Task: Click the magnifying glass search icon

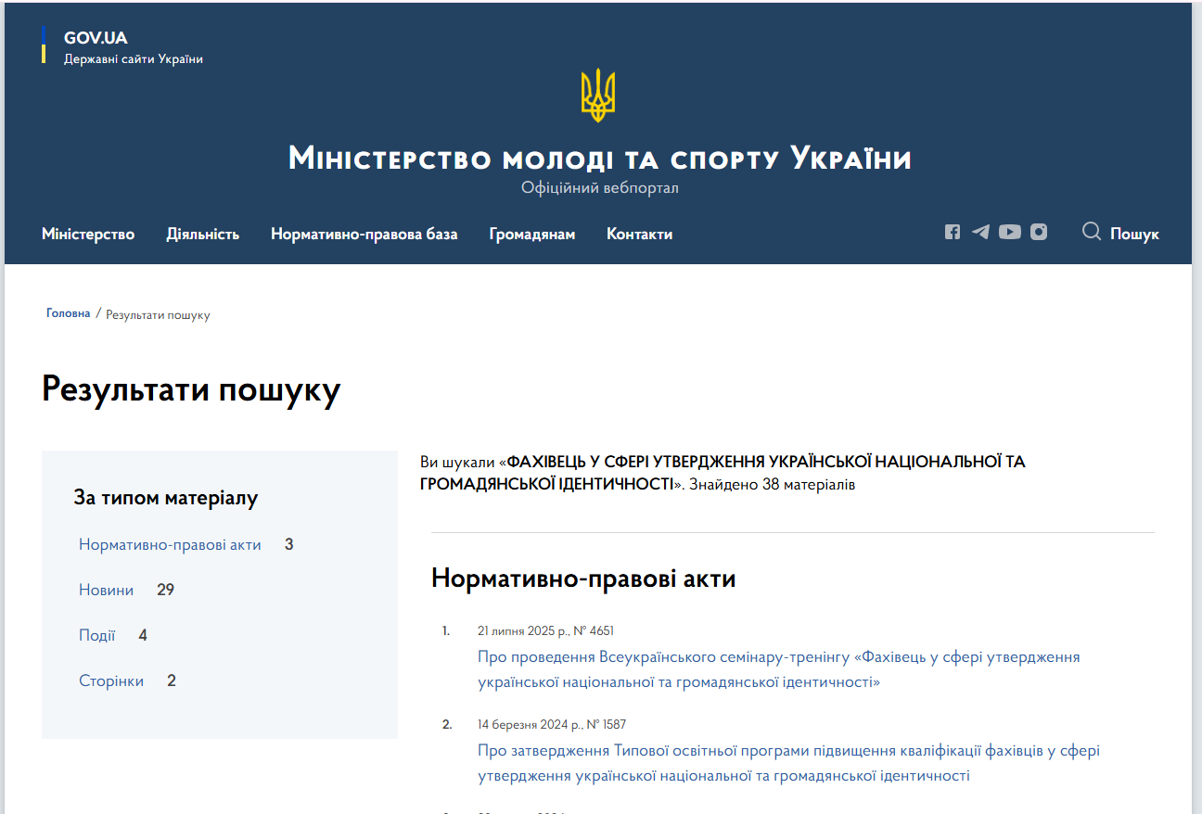Action: 1092,232
